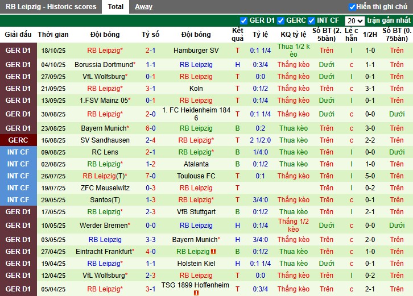Click 1.FSV Mainz 05 team name
The width and height of the screenshot is (413, 296).
point(105,100)
